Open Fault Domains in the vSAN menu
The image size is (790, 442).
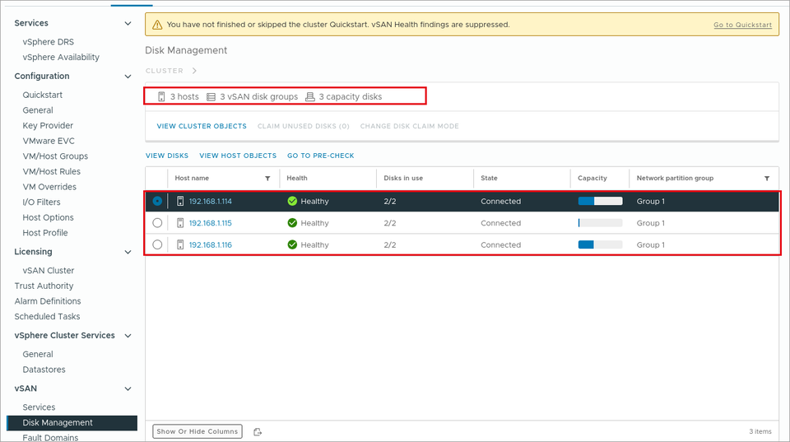50,437
